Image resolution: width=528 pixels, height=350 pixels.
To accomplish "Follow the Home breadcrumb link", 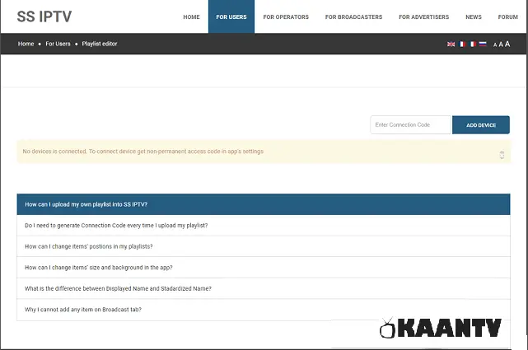I will (27, 44).
